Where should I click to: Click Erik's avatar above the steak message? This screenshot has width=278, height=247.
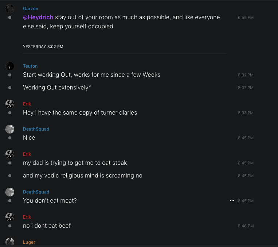pyautogui.click(x=10, y=154)
